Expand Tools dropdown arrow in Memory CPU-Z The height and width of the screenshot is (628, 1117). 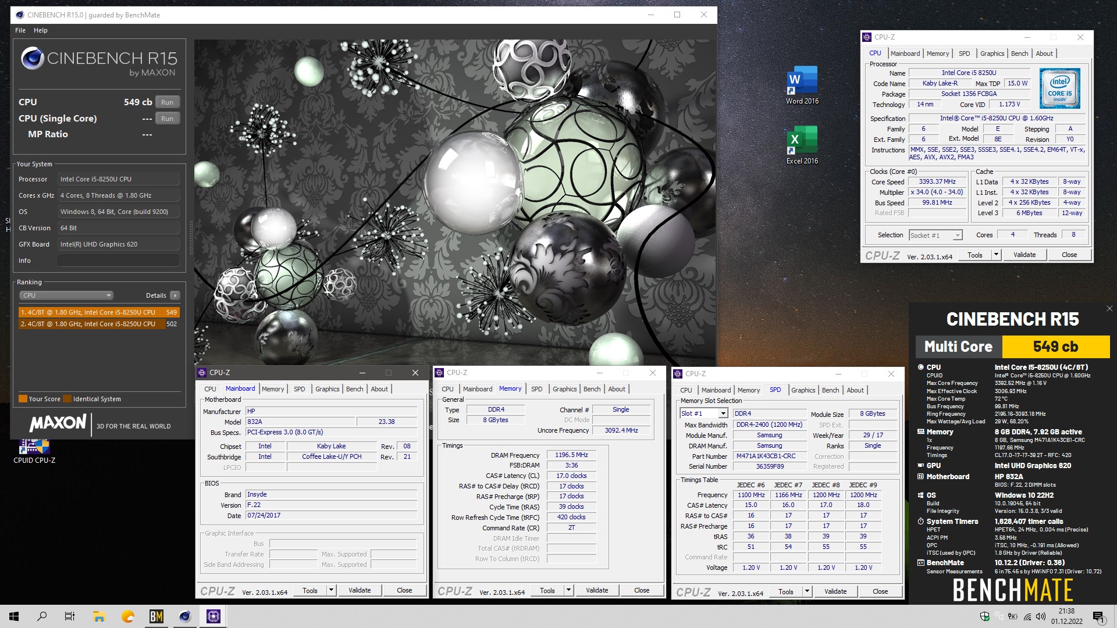tap(568, 590)
